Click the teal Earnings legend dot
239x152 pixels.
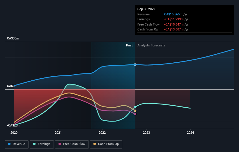(x=34, y=144)
